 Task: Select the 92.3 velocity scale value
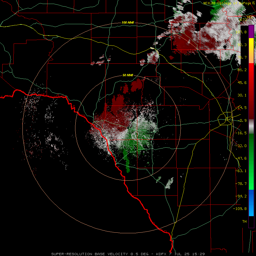click(x=242, y=45)
